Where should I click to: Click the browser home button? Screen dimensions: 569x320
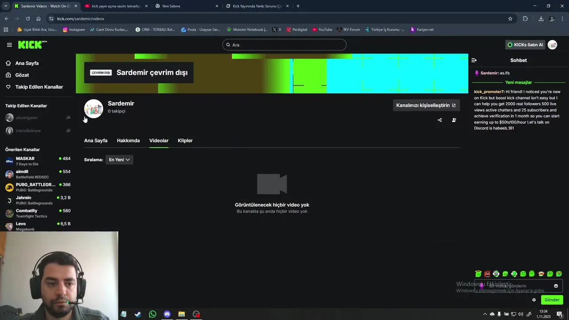pyautogui.click(x=38, y=19)
